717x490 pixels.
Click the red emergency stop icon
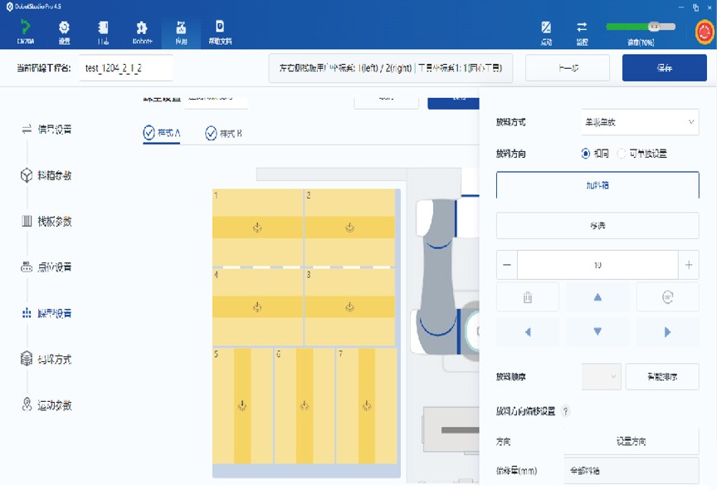pos(704,32)
